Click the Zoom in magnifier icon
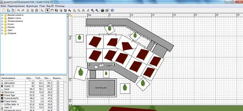This screenshot has height=111, width=243. [92, 10]
